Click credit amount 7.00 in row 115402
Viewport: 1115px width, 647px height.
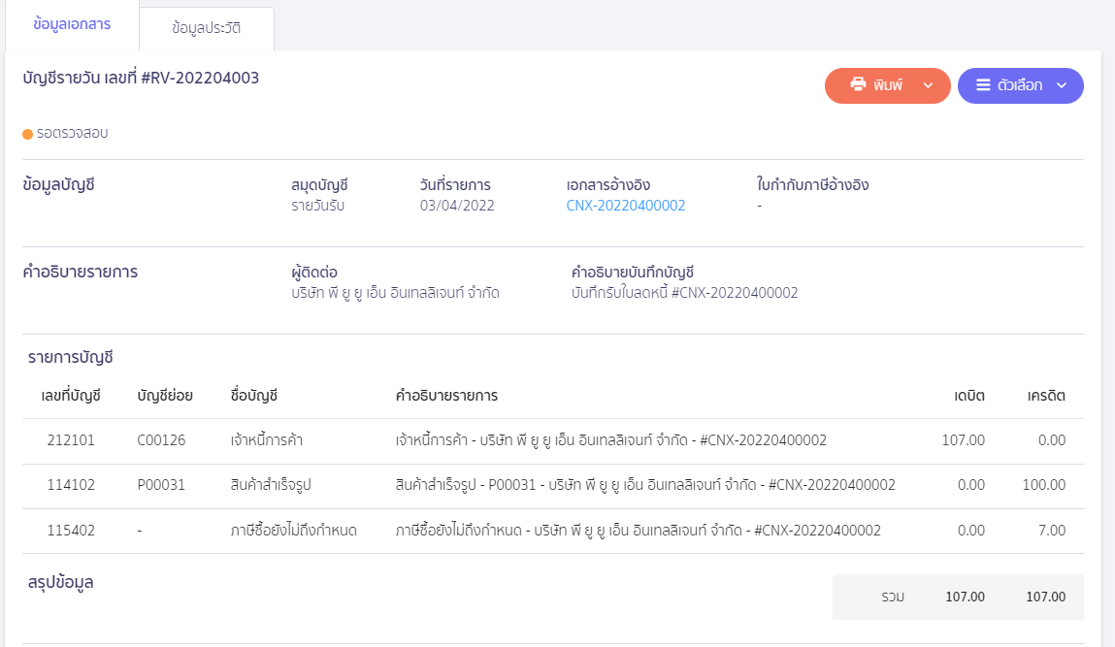tap(1052, 531)
